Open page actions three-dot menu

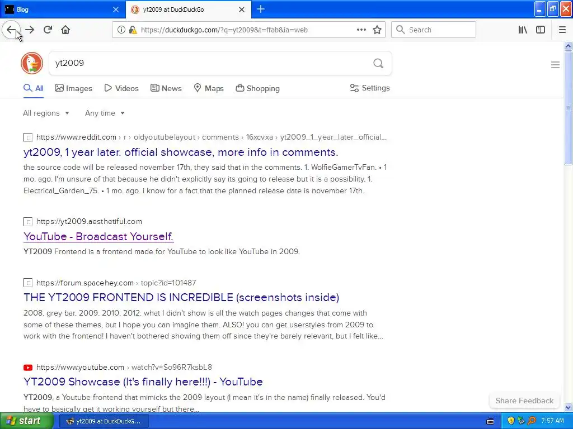[361, 30]
